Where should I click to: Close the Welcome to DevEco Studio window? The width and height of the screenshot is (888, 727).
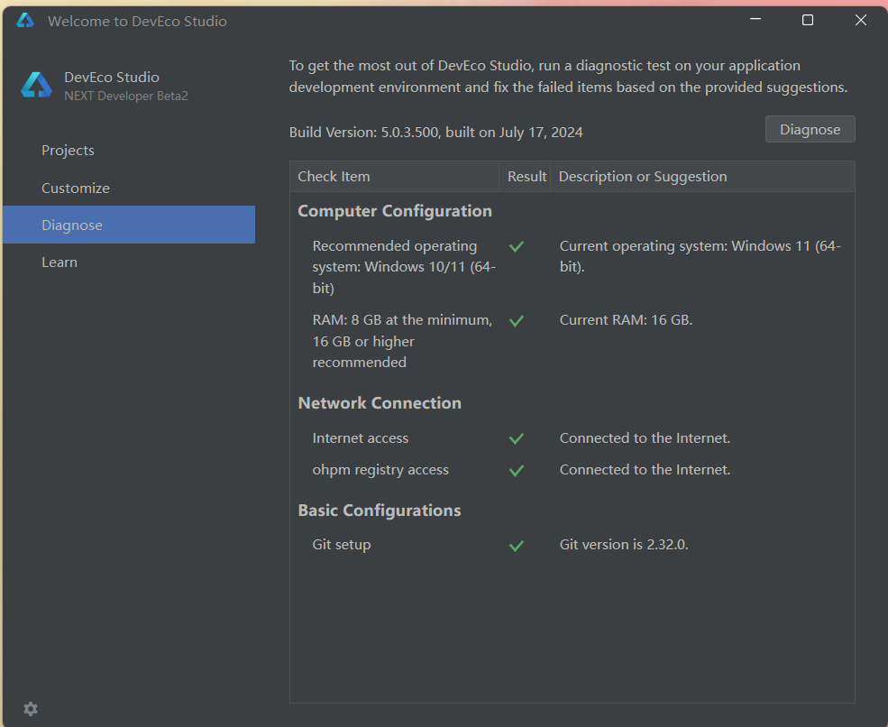(x=860, y=20)
